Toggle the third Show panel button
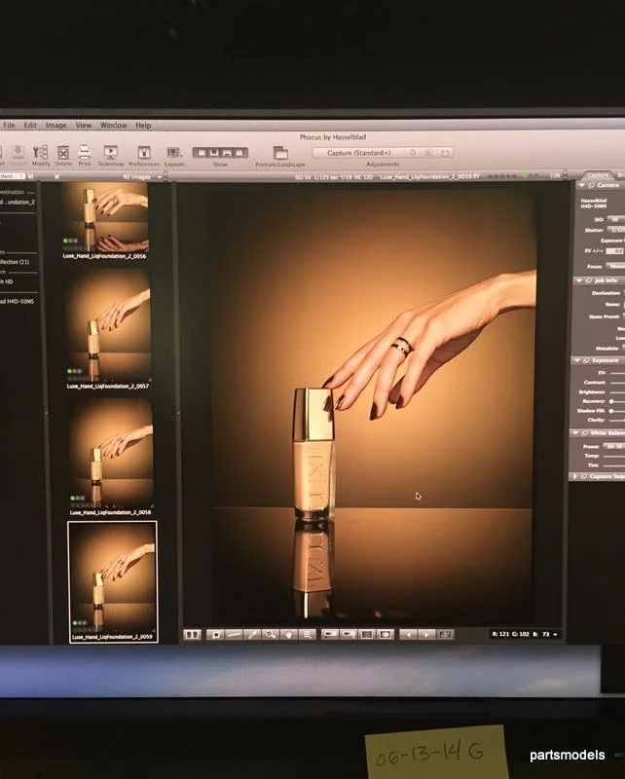This screenshot has height=779, width=625. [227, 153]
